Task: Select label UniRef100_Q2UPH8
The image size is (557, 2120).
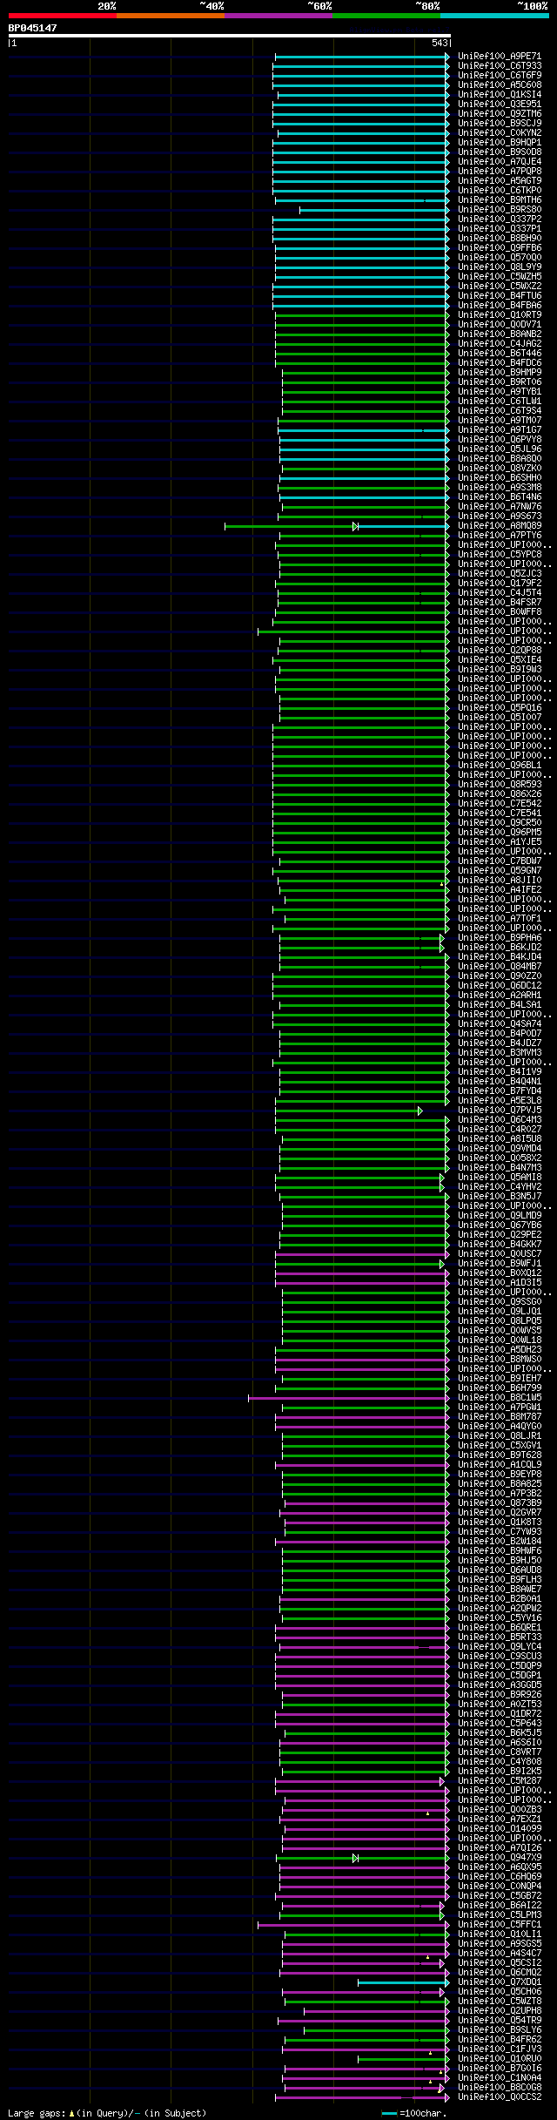Action: pyautogui.click(x=500, y=2011)
